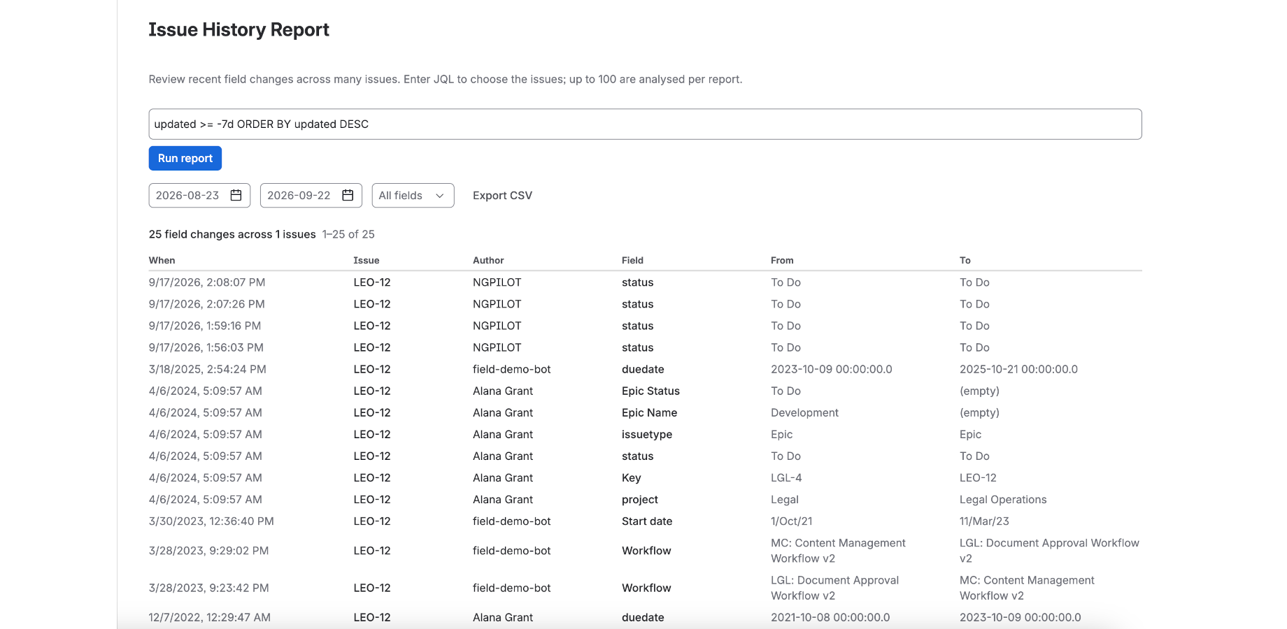Click the Run report button
This screenshot has width=1287, height=629.
tap(185, 159)
